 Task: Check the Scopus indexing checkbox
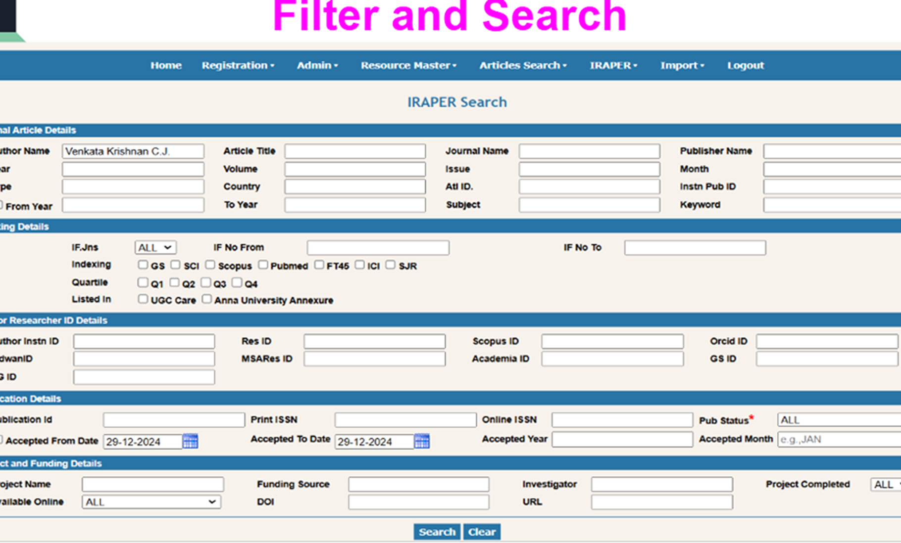tap(210, 265)
